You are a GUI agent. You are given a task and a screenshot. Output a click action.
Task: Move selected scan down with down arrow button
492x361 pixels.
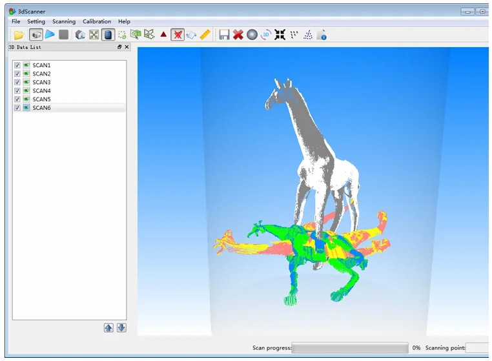[121, 327]
